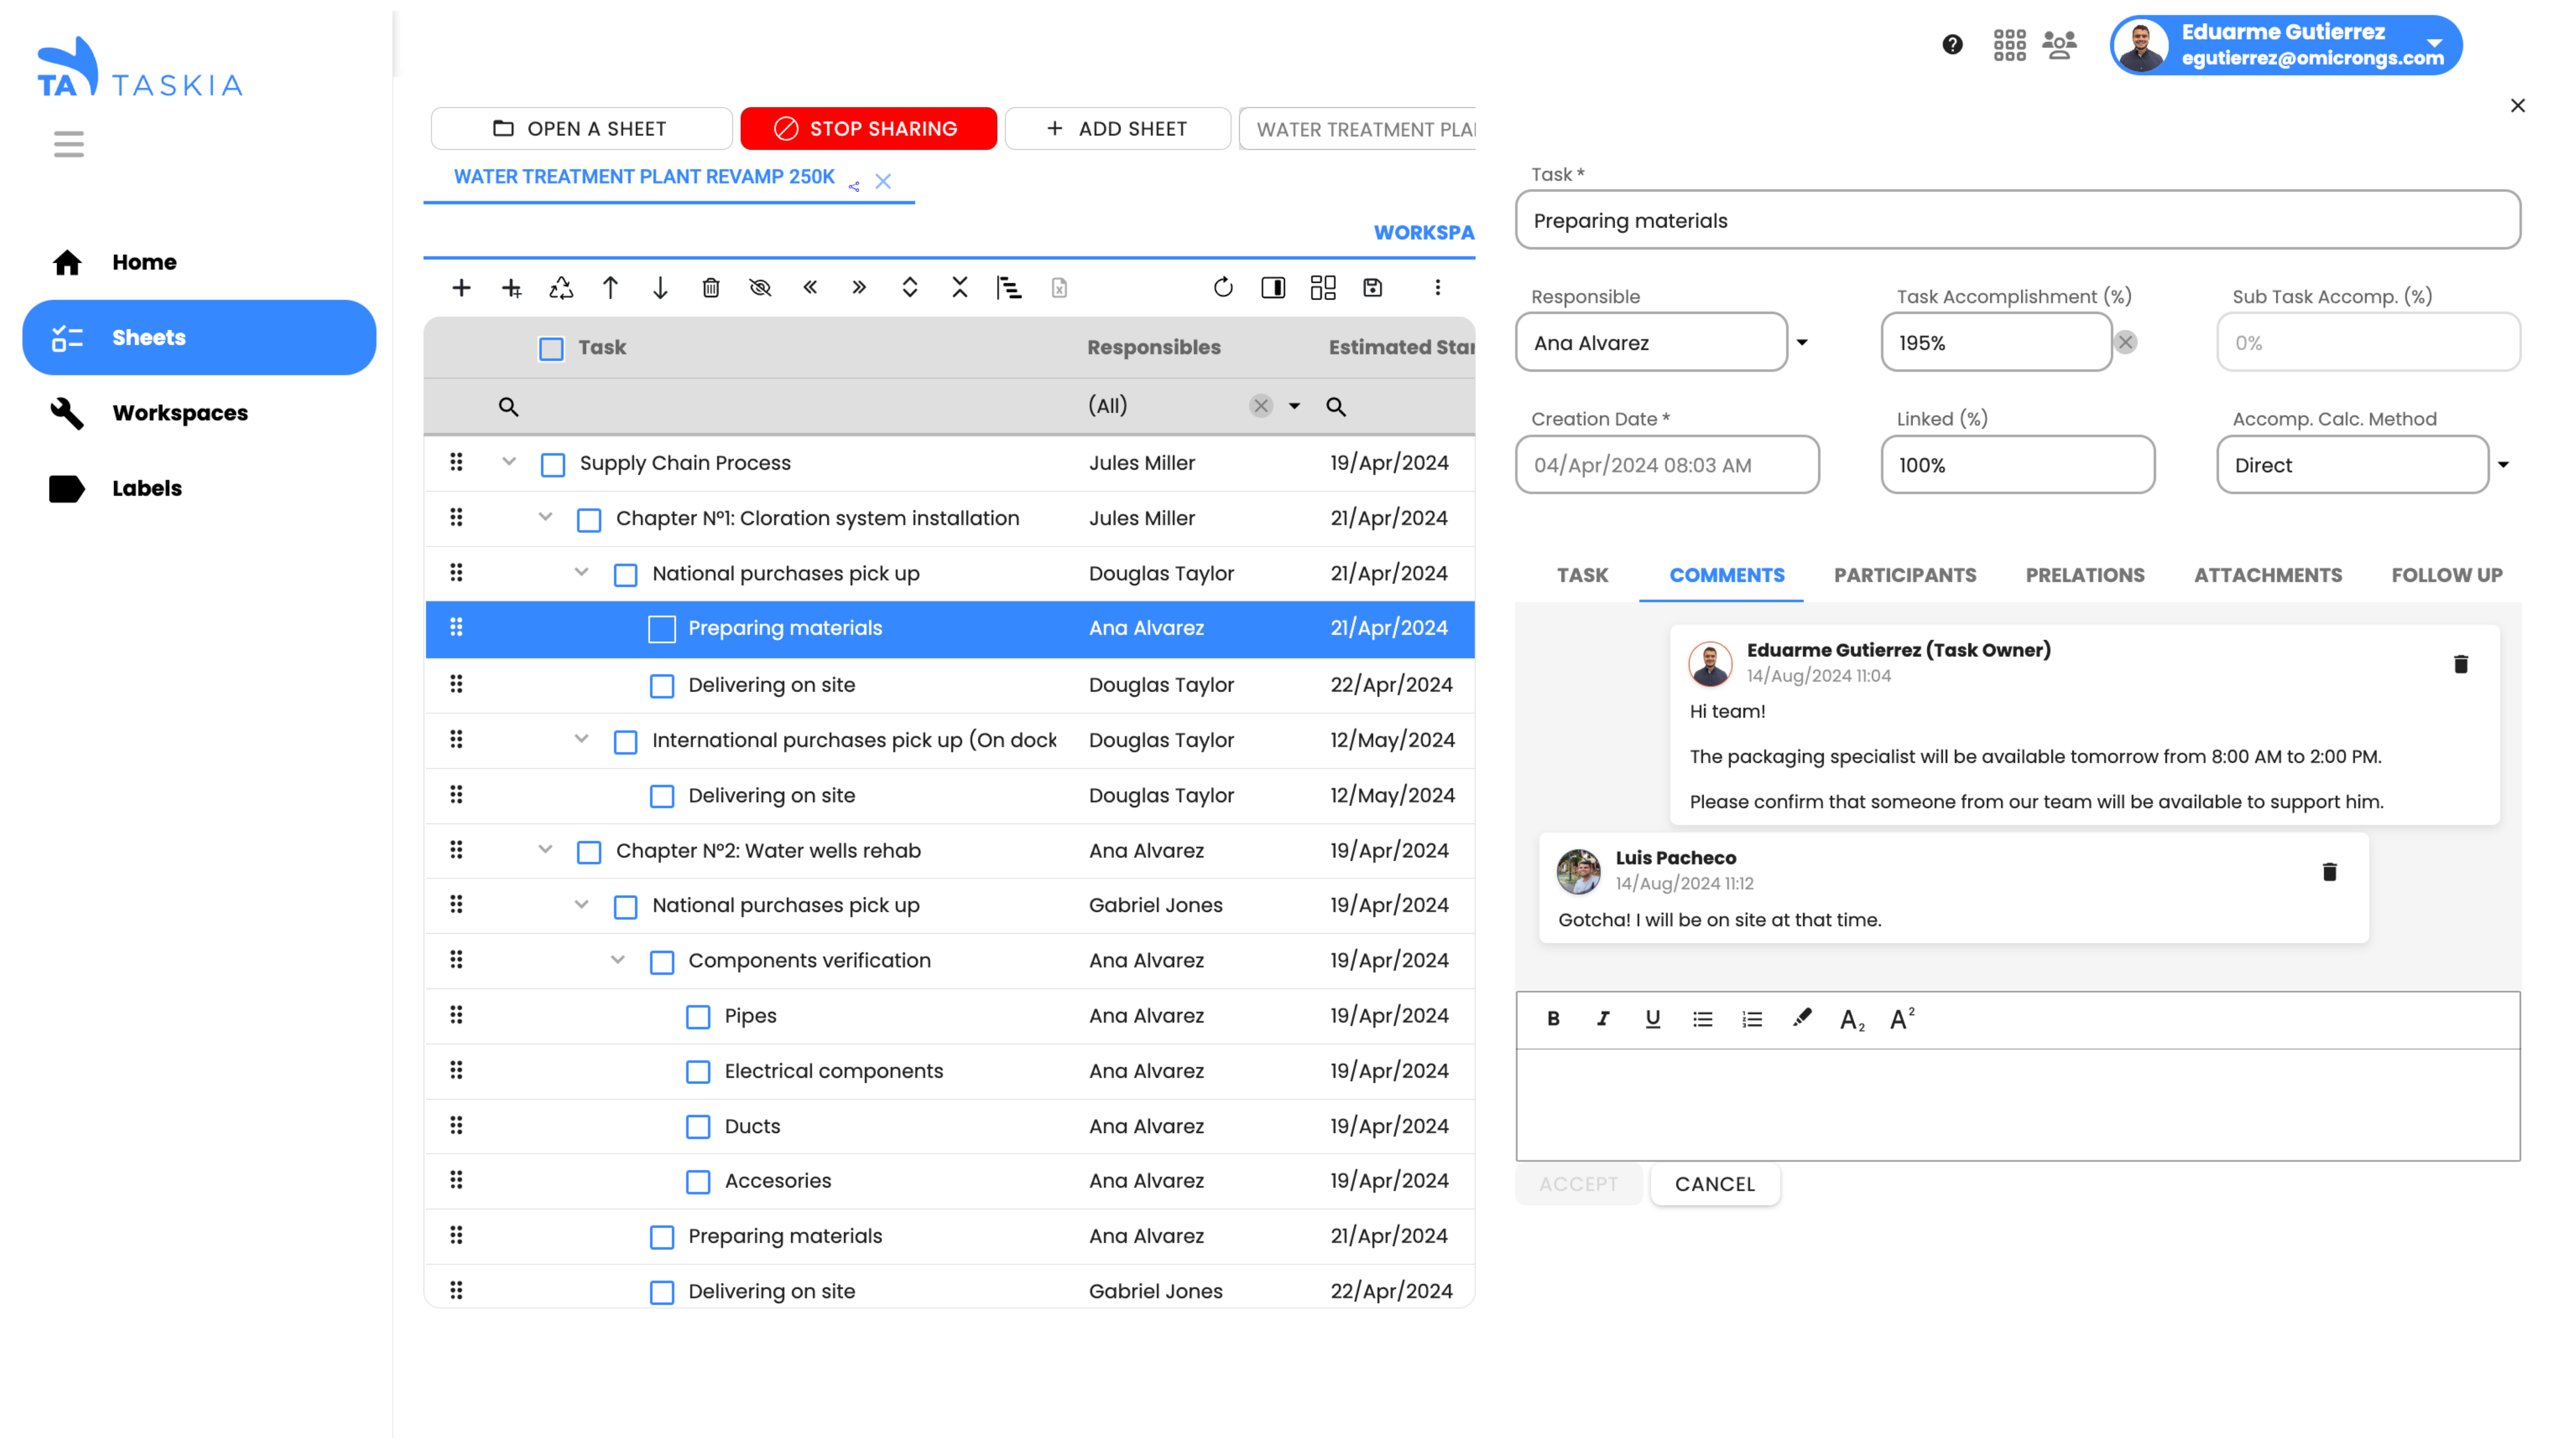
Task: Click the trash delete icon in toolbar
Action: 711,288
